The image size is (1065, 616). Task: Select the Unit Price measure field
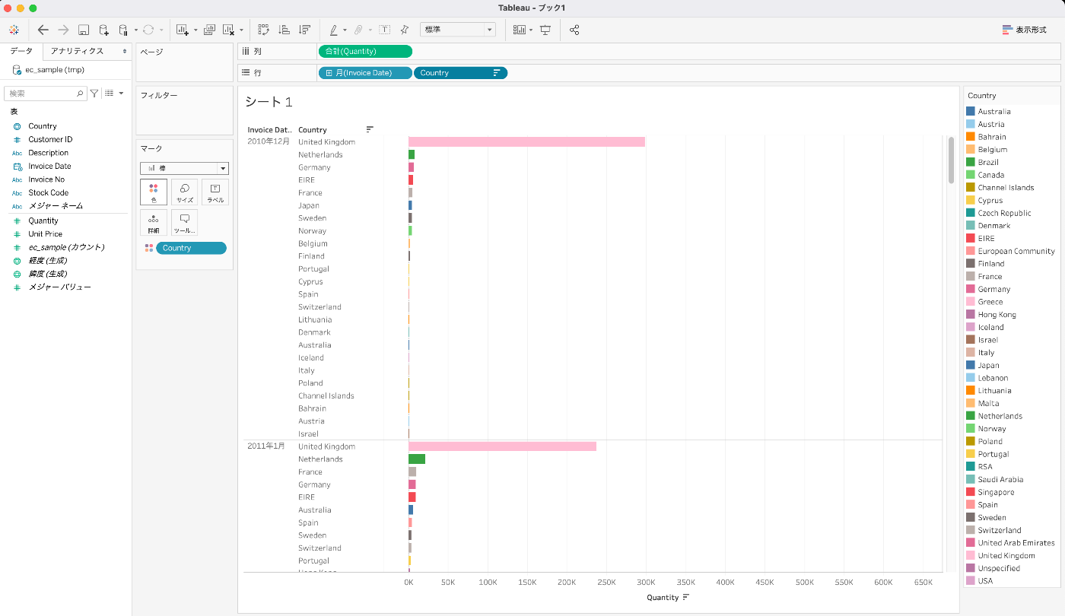tap(46, 234)
